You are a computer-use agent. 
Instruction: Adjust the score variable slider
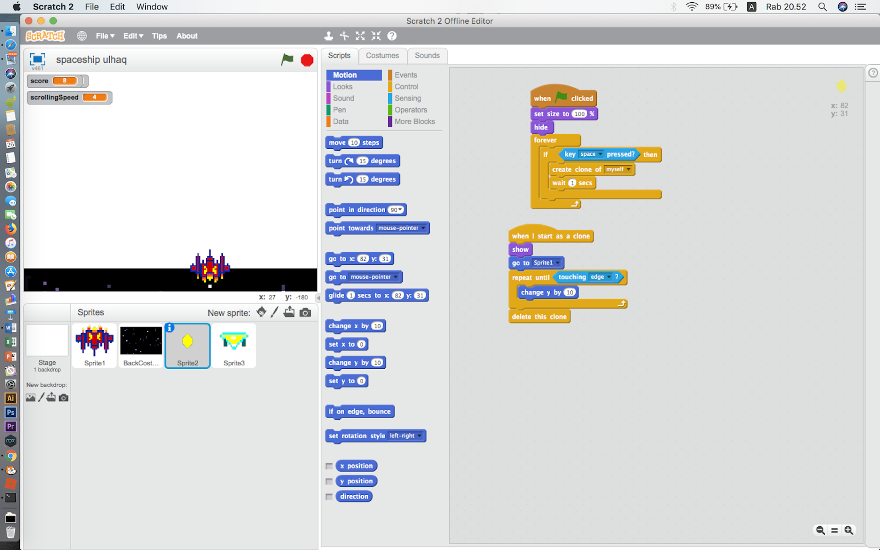point(81,81)
